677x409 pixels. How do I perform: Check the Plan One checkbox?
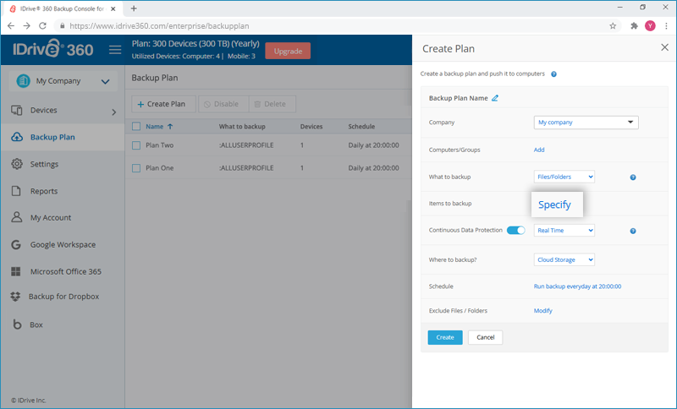click(x=136, y=168)
